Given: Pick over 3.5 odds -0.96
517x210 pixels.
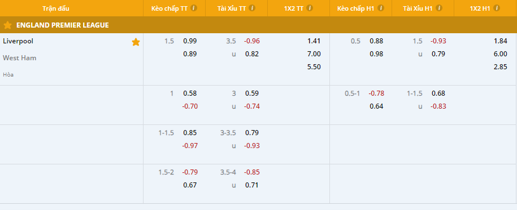Looking at the screenshot, I should click(x=252, y=41).
